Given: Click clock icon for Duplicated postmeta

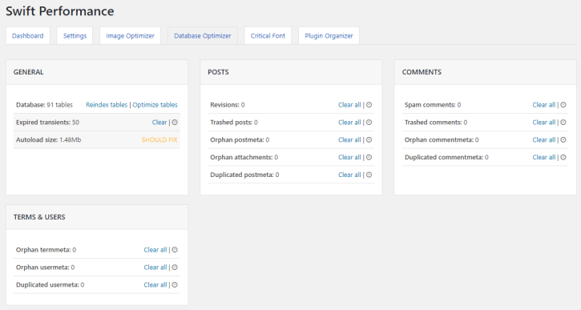Looking at the screenshot, I should pos(369,175).
